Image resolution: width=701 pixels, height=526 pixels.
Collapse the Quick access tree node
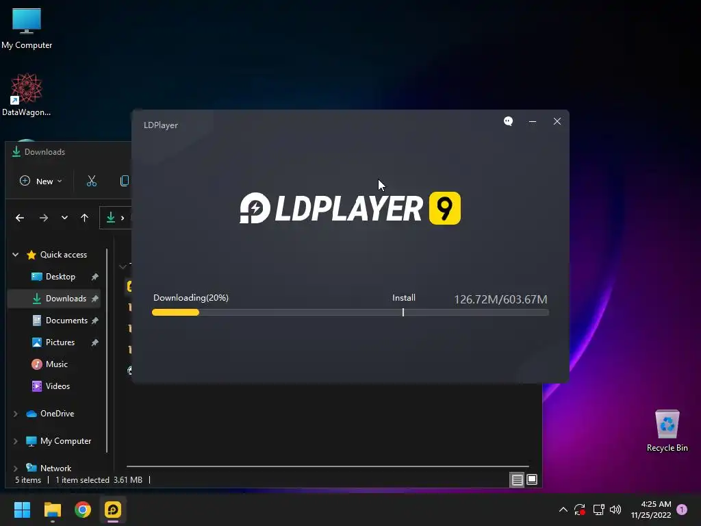16,255
